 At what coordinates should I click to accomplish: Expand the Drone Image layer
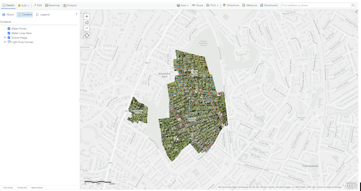5,38
